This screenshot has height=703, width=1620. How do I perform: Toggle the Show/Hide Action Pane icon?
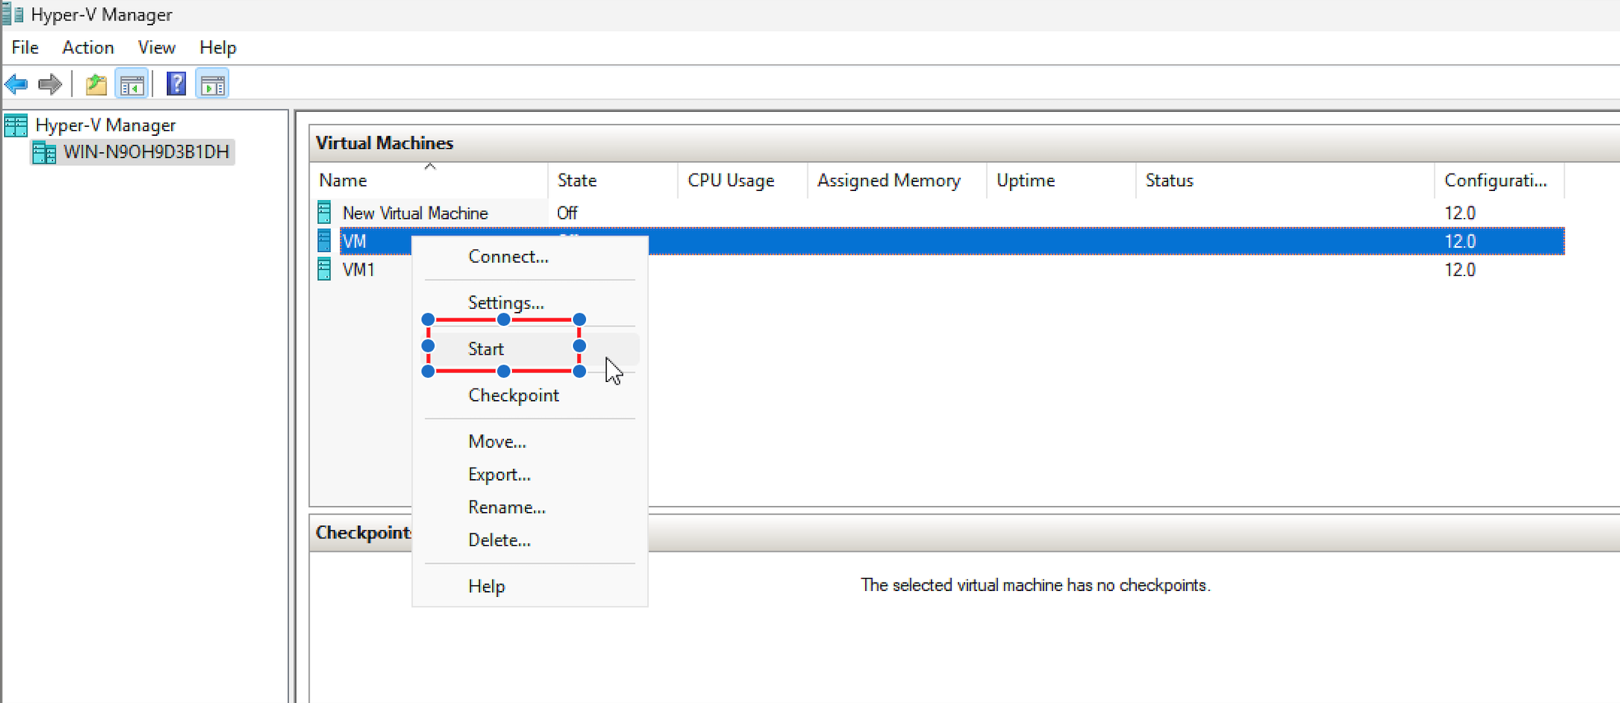212,84
